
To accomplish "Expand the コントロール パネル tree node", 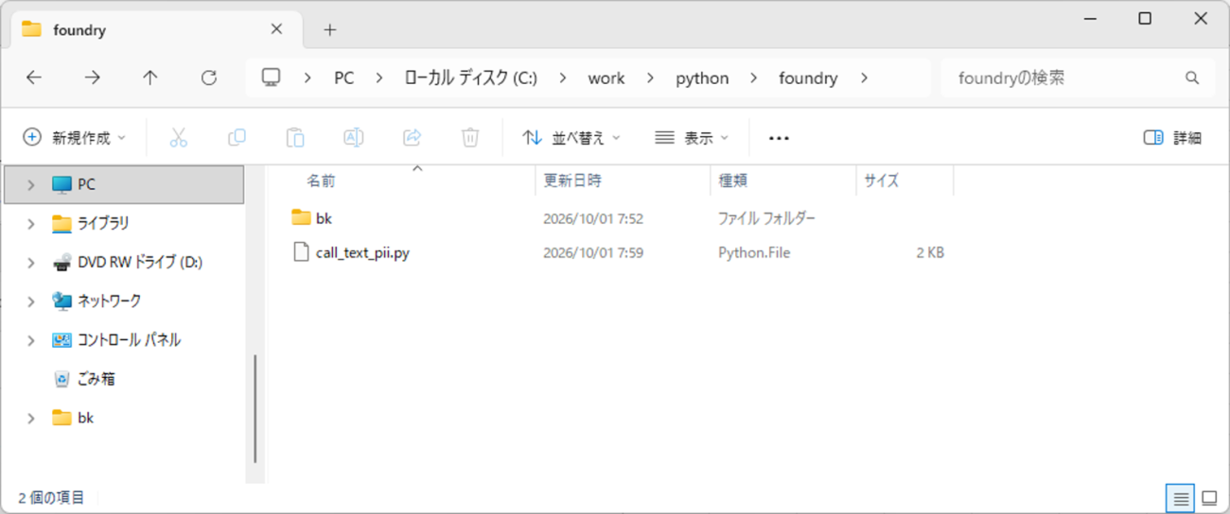I will pos(31,340).
